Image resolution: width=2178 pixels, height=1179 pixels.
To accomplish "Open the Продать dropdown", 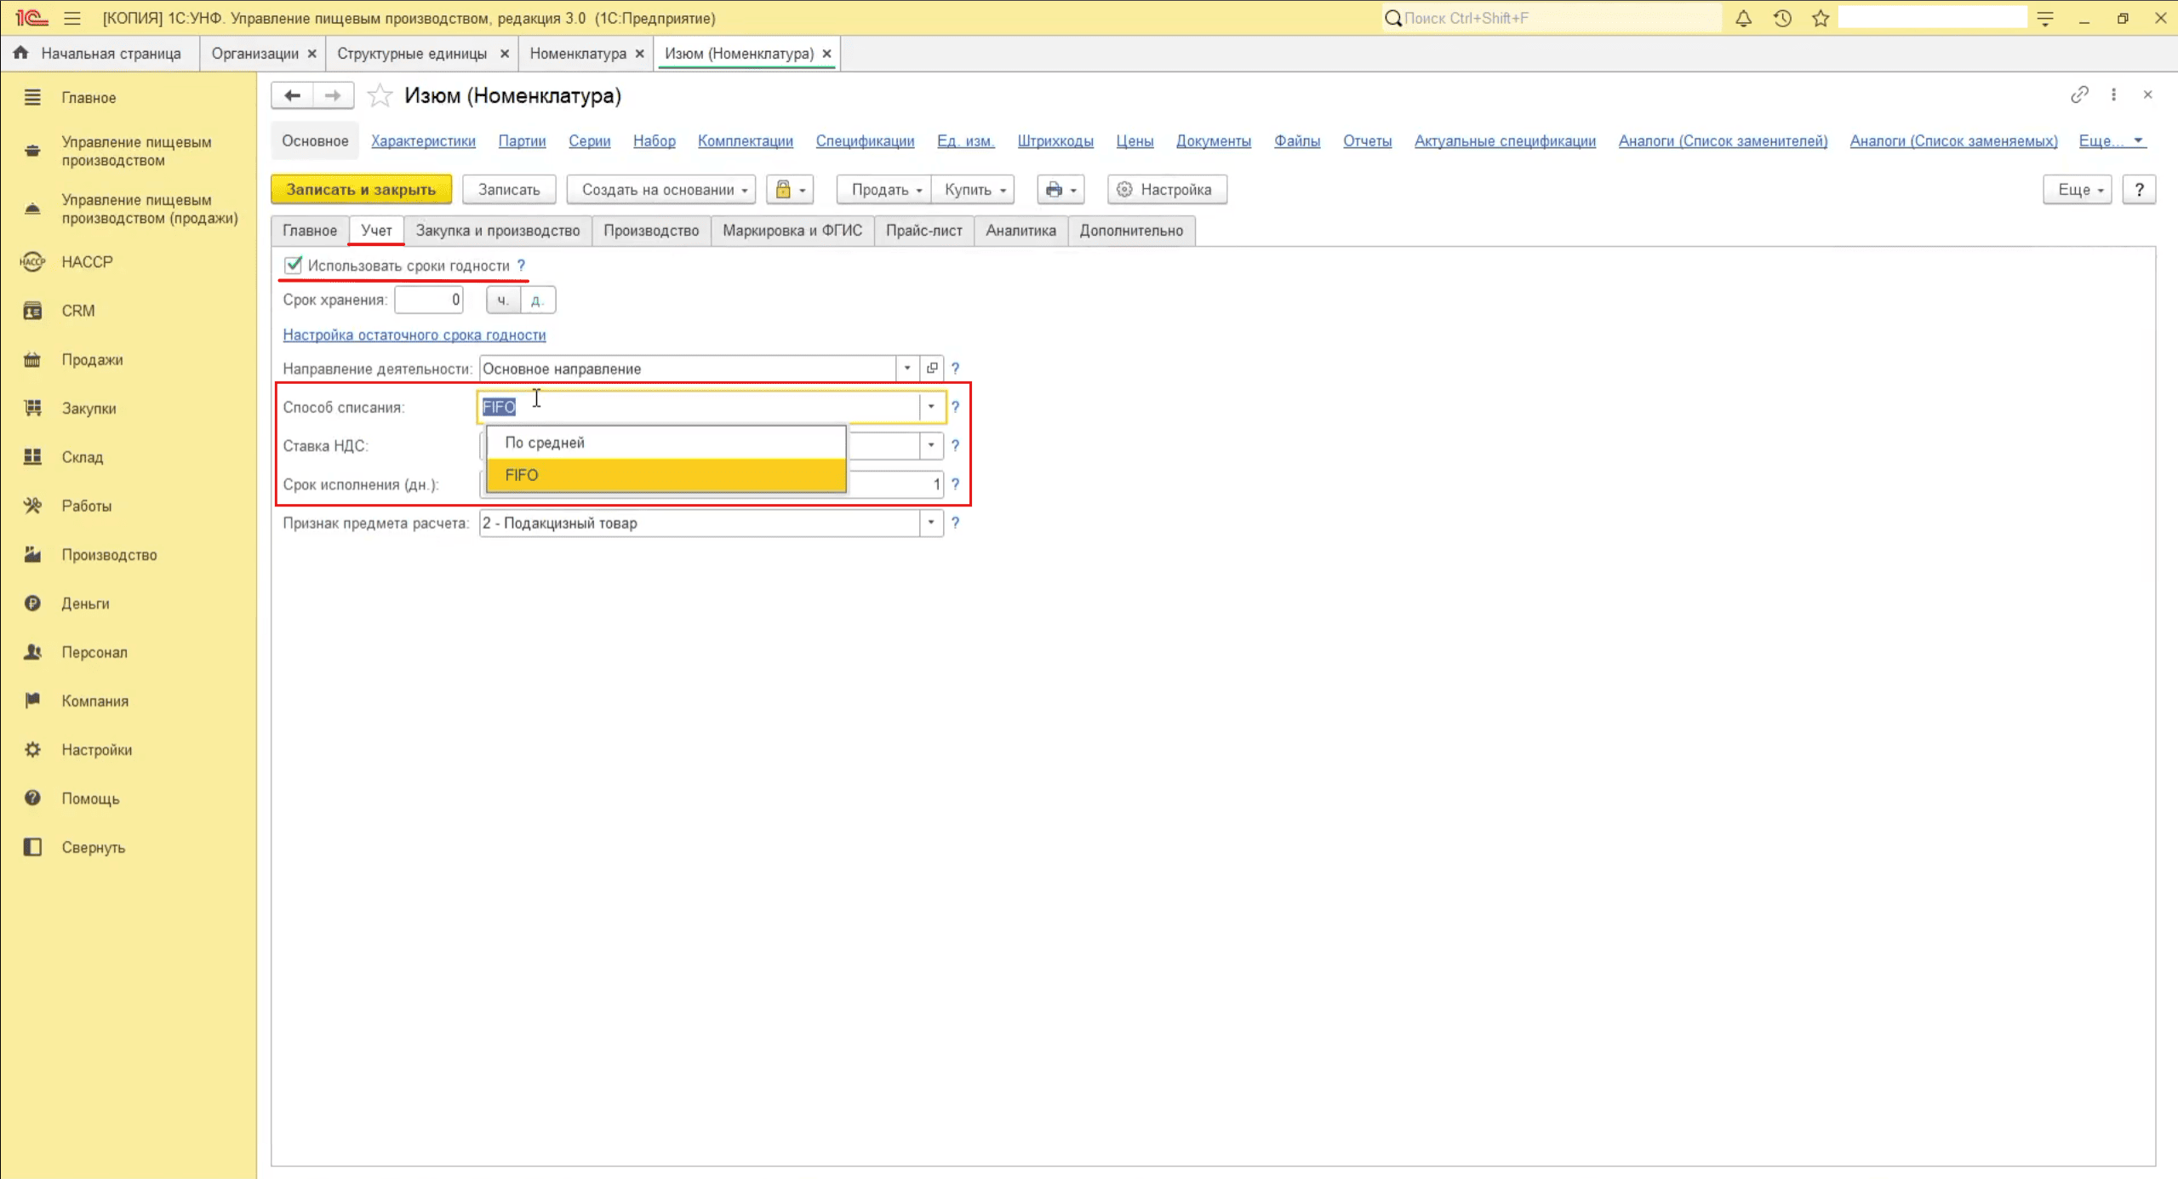I will pos(885,189).
